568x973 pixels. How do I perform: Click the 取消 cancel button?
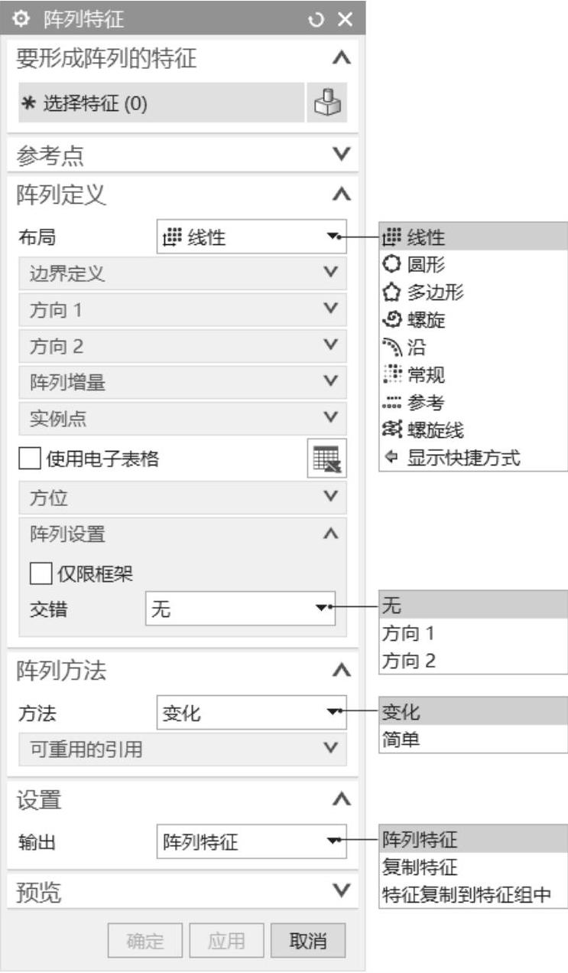(x=308, y=941)
